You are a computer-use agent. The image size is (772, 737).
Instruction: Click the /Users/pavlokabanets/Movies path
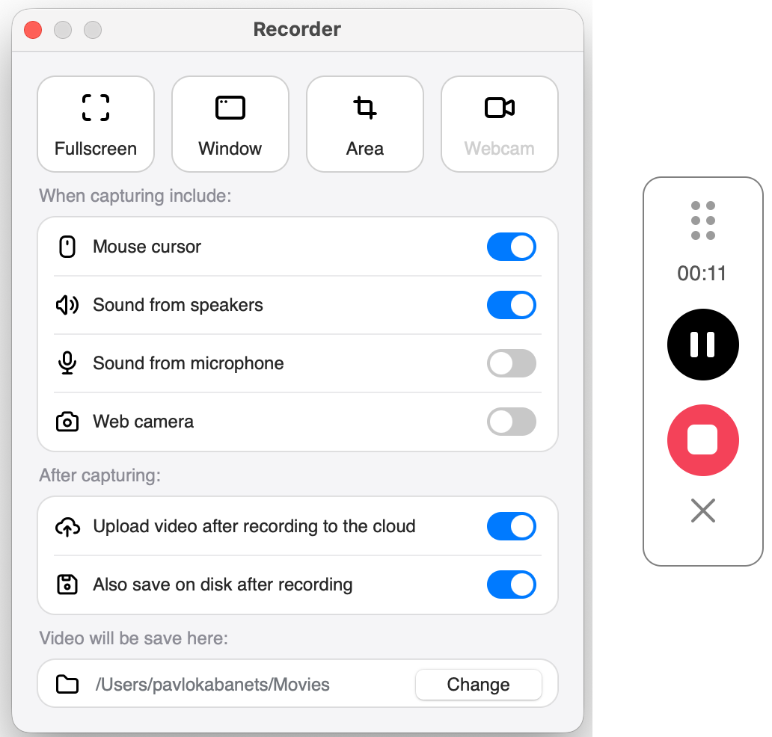212,685
